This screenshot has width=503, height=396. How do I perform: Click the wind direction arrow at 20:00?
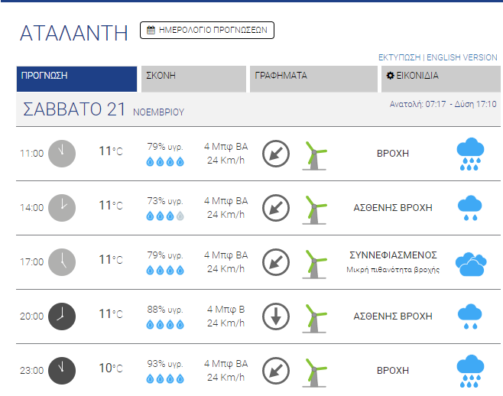coord(276,316)
